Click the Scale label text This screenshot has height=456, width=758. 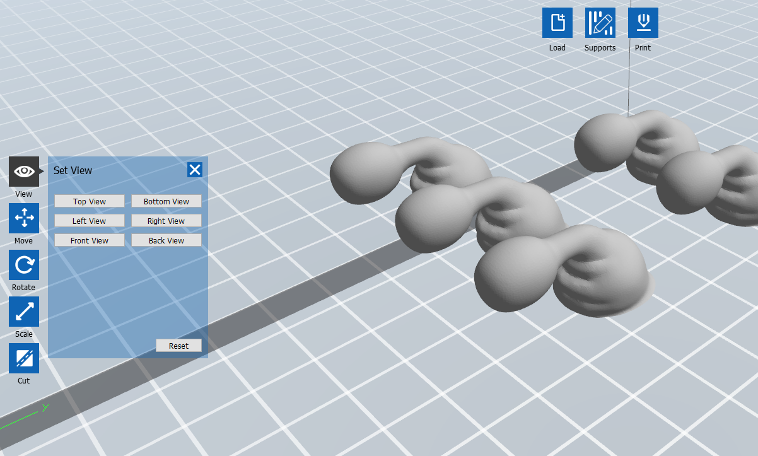pos(24,334)
